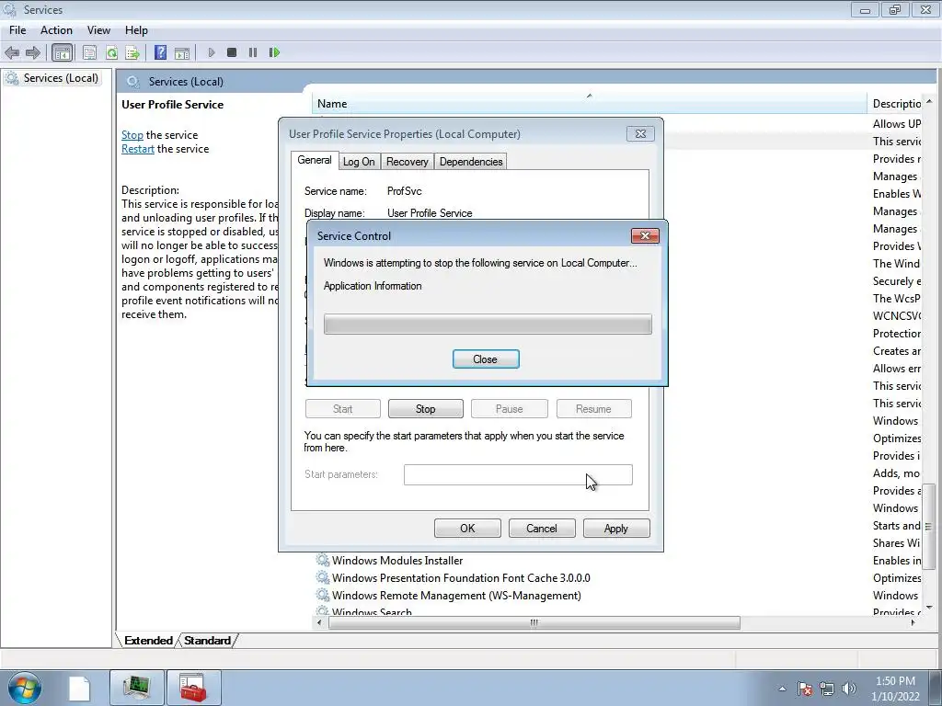Click the gear icon for Windows Modules Installer
The width and height of the screenshot is (942, 706).
pyautogui.click(x=323, y=560)
